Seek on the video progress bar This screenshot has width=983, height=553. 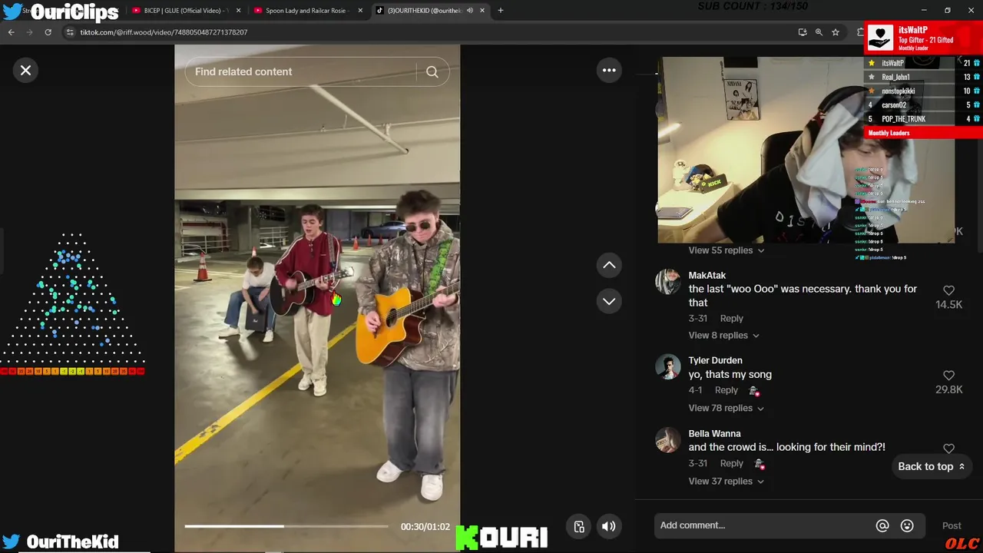coord(286,526)
